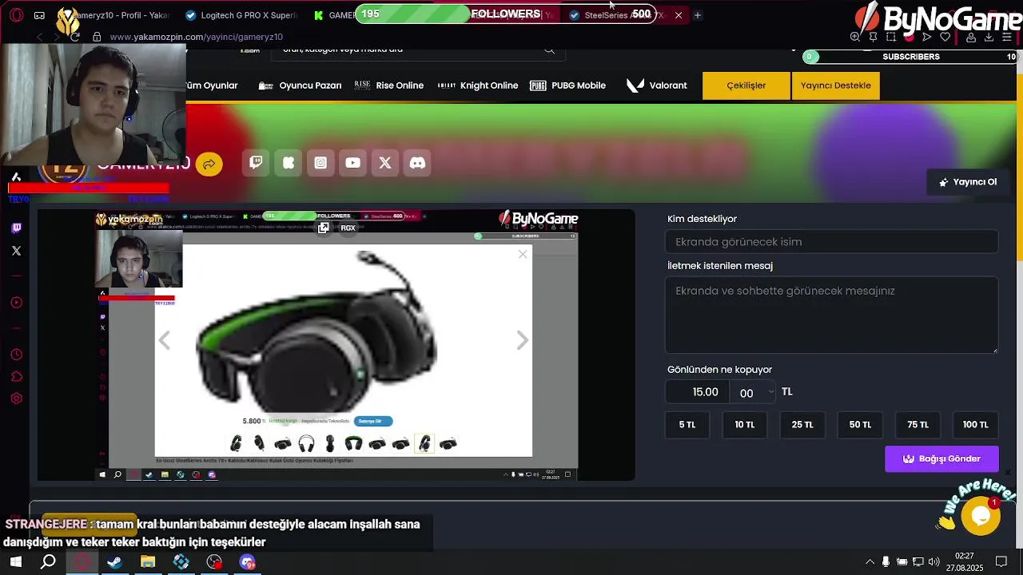Click the Opera menu logo
The image size is (1023, 575).
click(x=16, y=14)
